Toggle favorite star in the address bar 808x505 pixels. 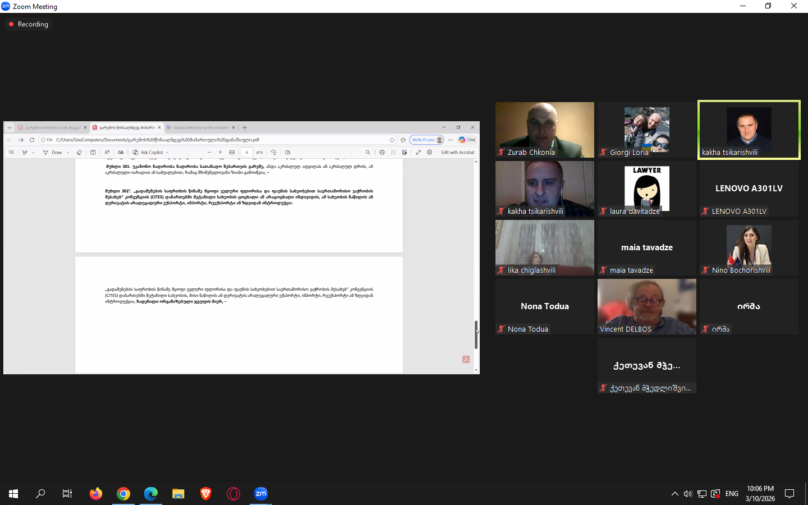[x=392, y=140]
